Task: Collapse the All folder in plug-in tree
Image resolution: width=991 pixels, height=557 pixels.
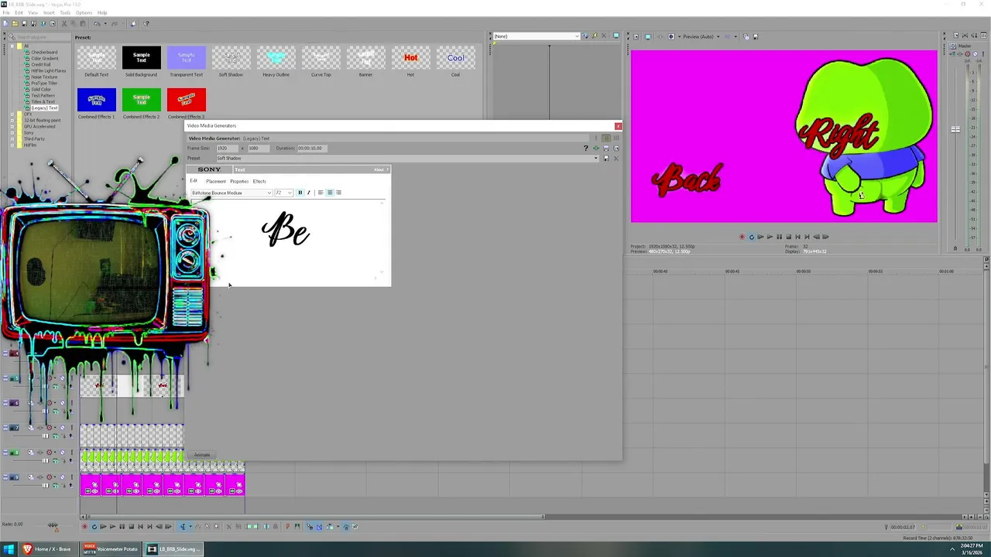Action: (x=12, y=46)
